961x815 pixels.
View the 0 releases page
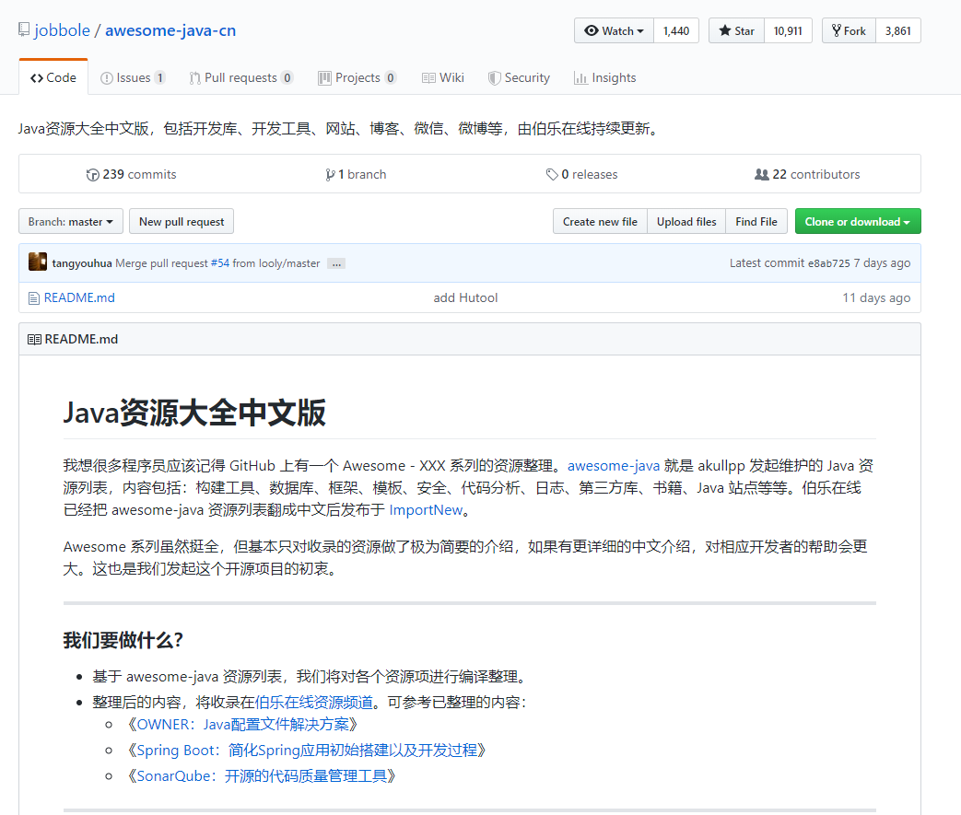coord(581,175)
